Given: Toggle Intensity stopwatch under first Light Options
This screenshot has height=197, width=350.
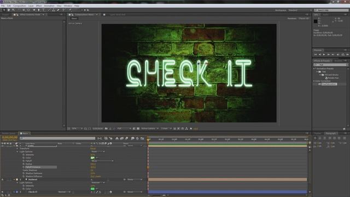Looking at the screenshot, I should [x=24, y=155].
